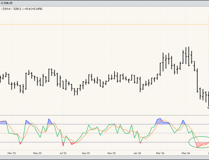
Task: Click the C:538.25 close value
Action: coord(7,3)
